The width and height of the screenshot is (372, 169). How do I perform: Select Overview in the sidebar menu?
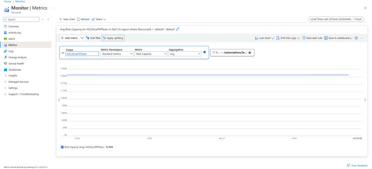click(x=14, y=26)
